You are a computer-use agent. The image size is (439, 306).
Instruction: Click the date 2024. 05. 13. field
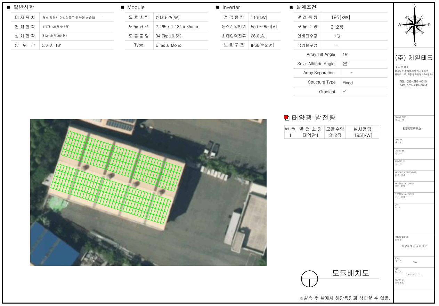tap(414, 274)
